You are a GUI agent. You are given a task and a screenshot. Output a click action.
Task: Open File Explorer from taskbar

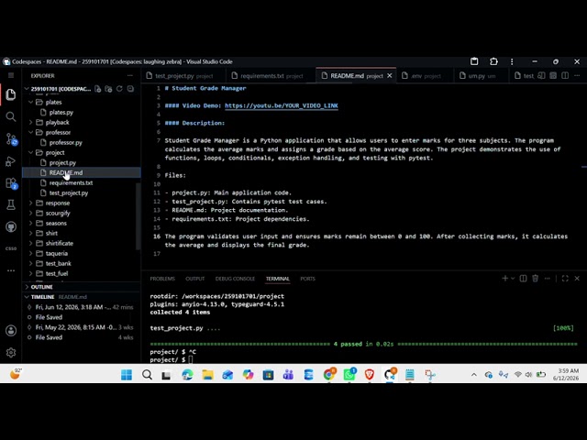pos(207,375)
